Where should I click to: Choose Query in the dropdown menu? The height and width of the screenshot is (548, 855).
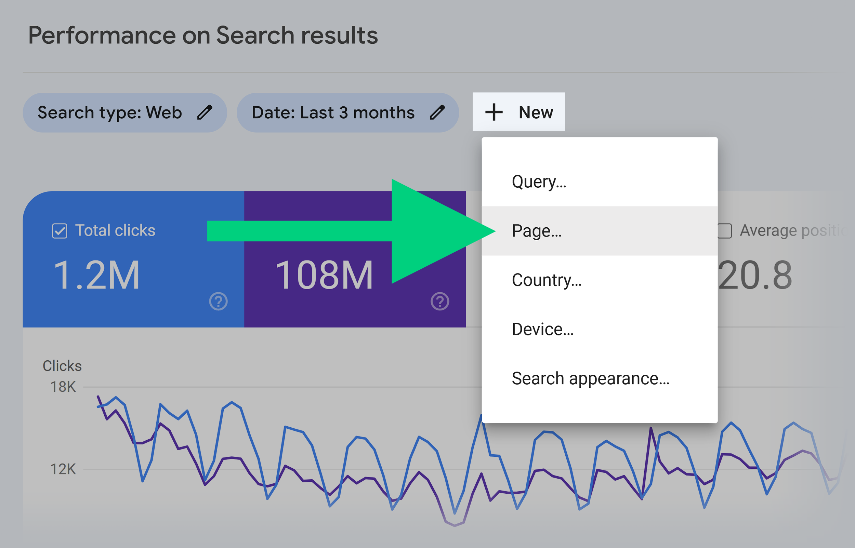(x=538, y=182)
